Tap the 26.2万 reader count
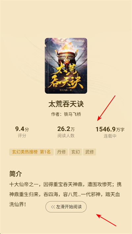The height and width of the screenshot is (234, 132). click(x=66, y=129)
